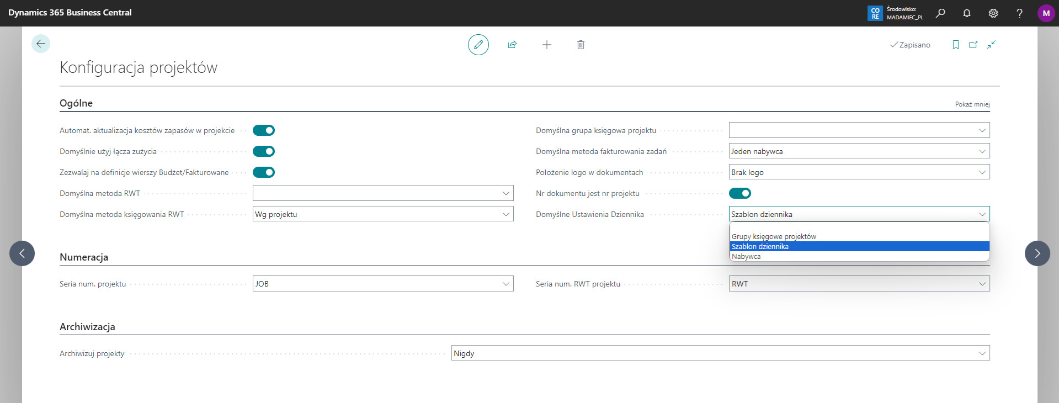This screenshot has width=1059, height=403.
Task: Open the search magnifier icon
Action: click(940, 13)
